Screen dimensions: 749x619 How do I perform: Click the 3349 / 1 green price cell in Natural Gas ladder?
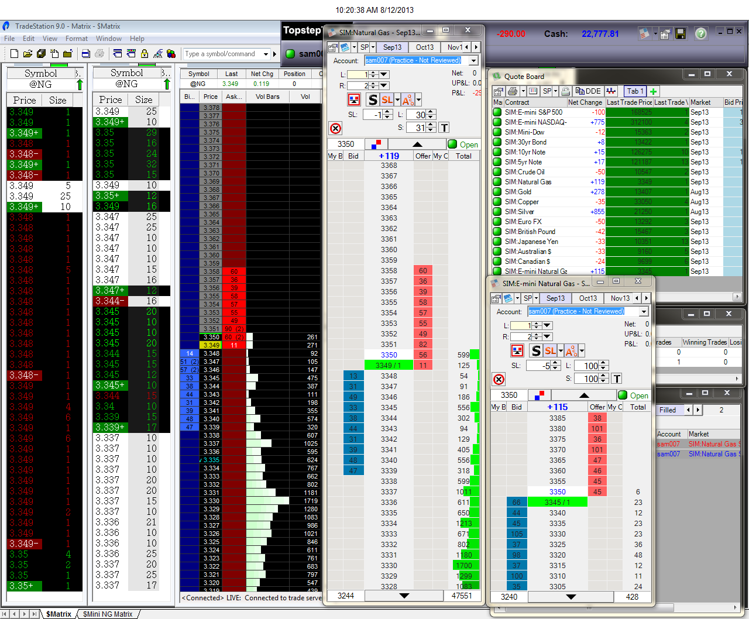[389, 365]
